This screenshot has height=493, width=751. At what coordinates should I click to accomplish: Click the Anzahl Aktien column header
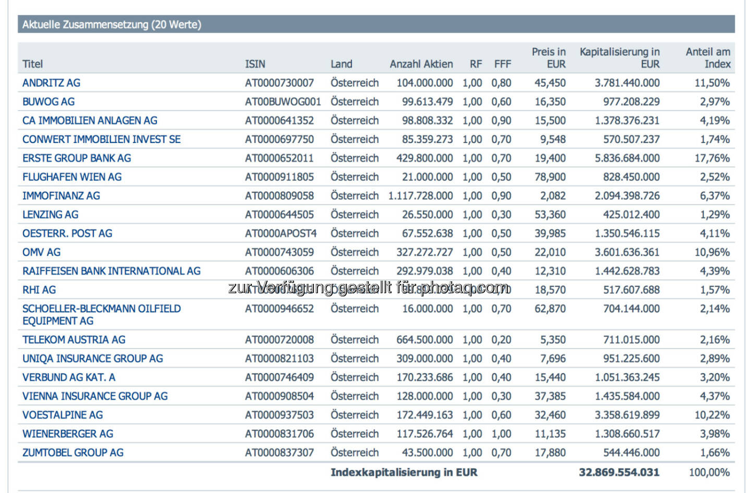(x=421, y=64)
